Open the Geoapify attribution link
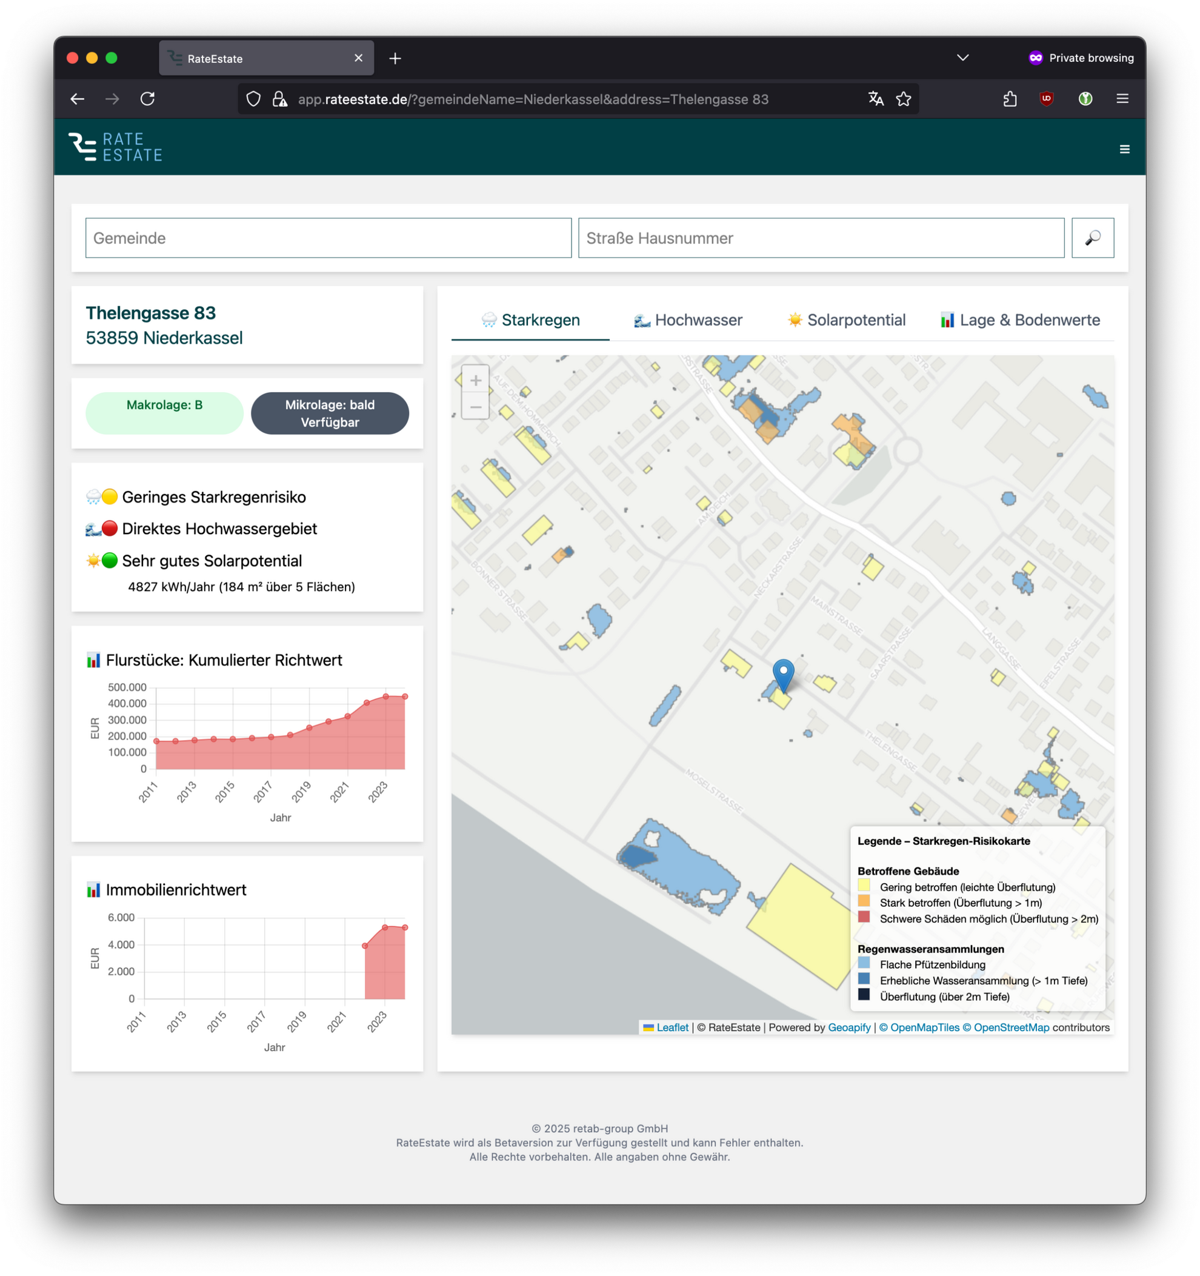Viewport: 1200px width, 1276px height. [849, 1027]
